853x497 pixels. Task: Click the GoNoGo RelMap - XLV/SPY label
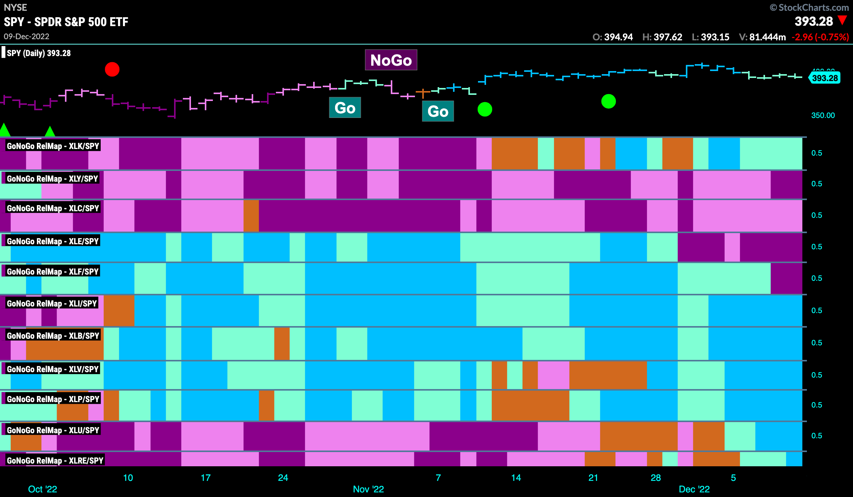coord(53,369)
